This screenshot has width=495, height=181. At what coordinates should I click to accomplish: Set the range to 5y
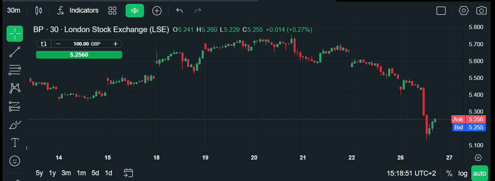[x=39, y=173]
